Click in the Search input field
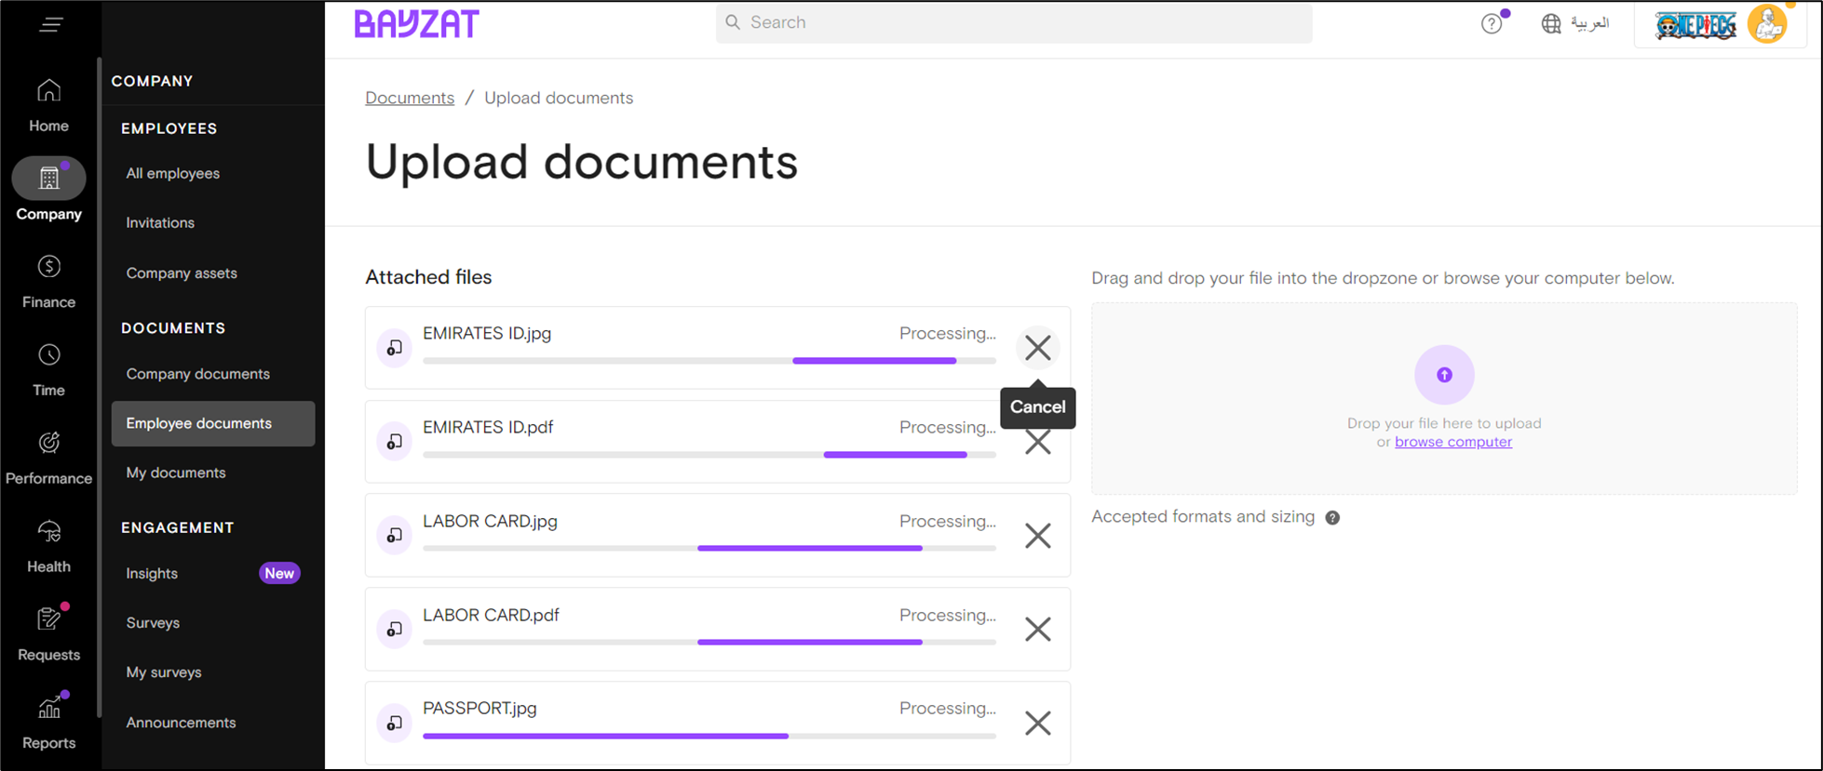 [x=1015, y=22]
